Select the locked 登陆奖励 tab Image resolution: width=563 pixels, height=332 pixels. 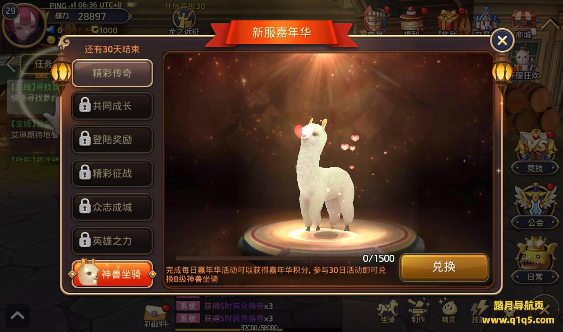(112, 140)
